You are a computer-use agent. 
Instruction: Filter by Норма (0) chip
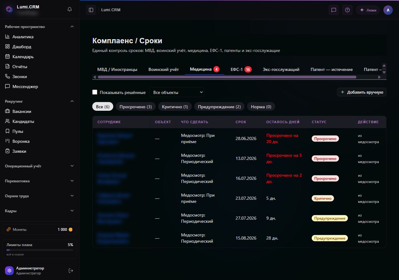[x=261, y=107]
